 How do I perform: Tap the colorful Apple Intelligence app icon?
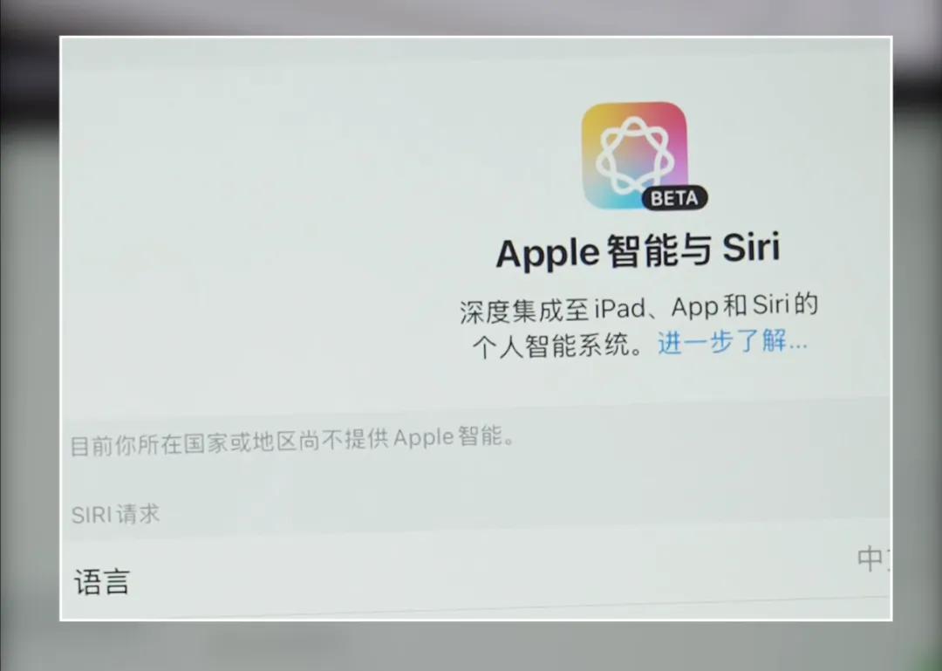634,155
